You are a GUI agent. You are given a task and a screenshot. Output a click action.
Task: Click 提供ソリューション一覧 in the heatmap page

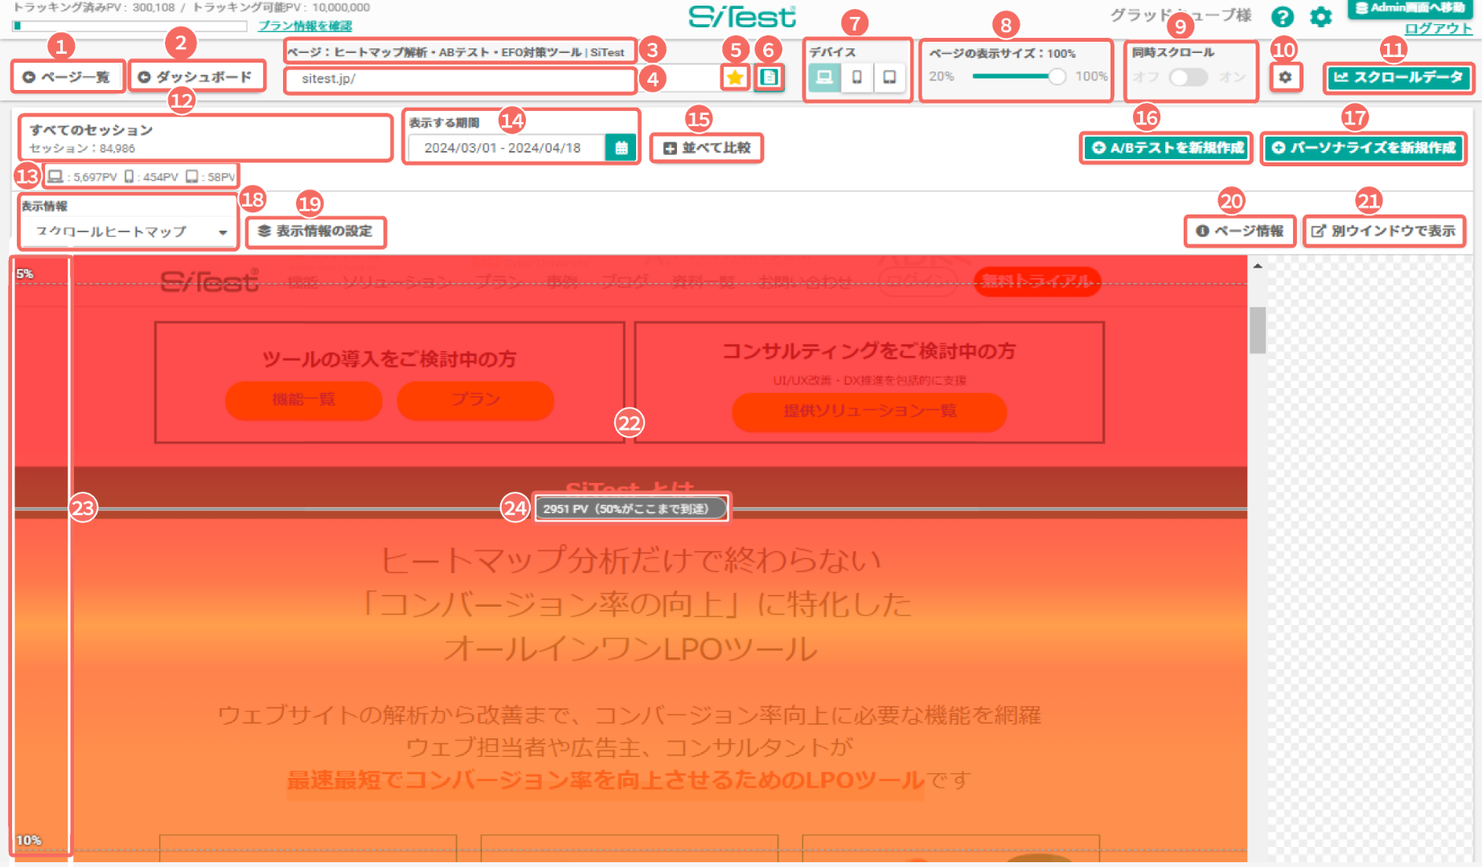869,411
